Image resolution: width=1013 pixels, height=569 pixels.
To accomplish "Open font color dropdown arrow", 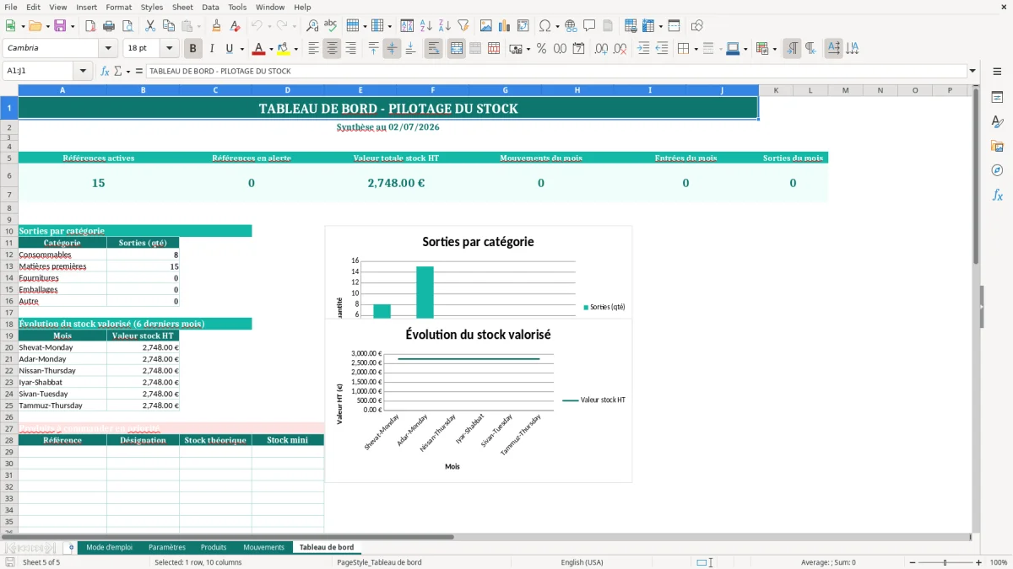I will pyautogui.click(x=271, y=49).
